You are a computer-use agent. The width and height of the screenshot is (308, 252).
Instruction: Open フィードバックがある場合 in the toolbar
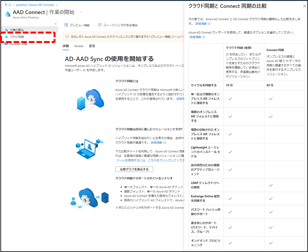click(x=120, y=25)
